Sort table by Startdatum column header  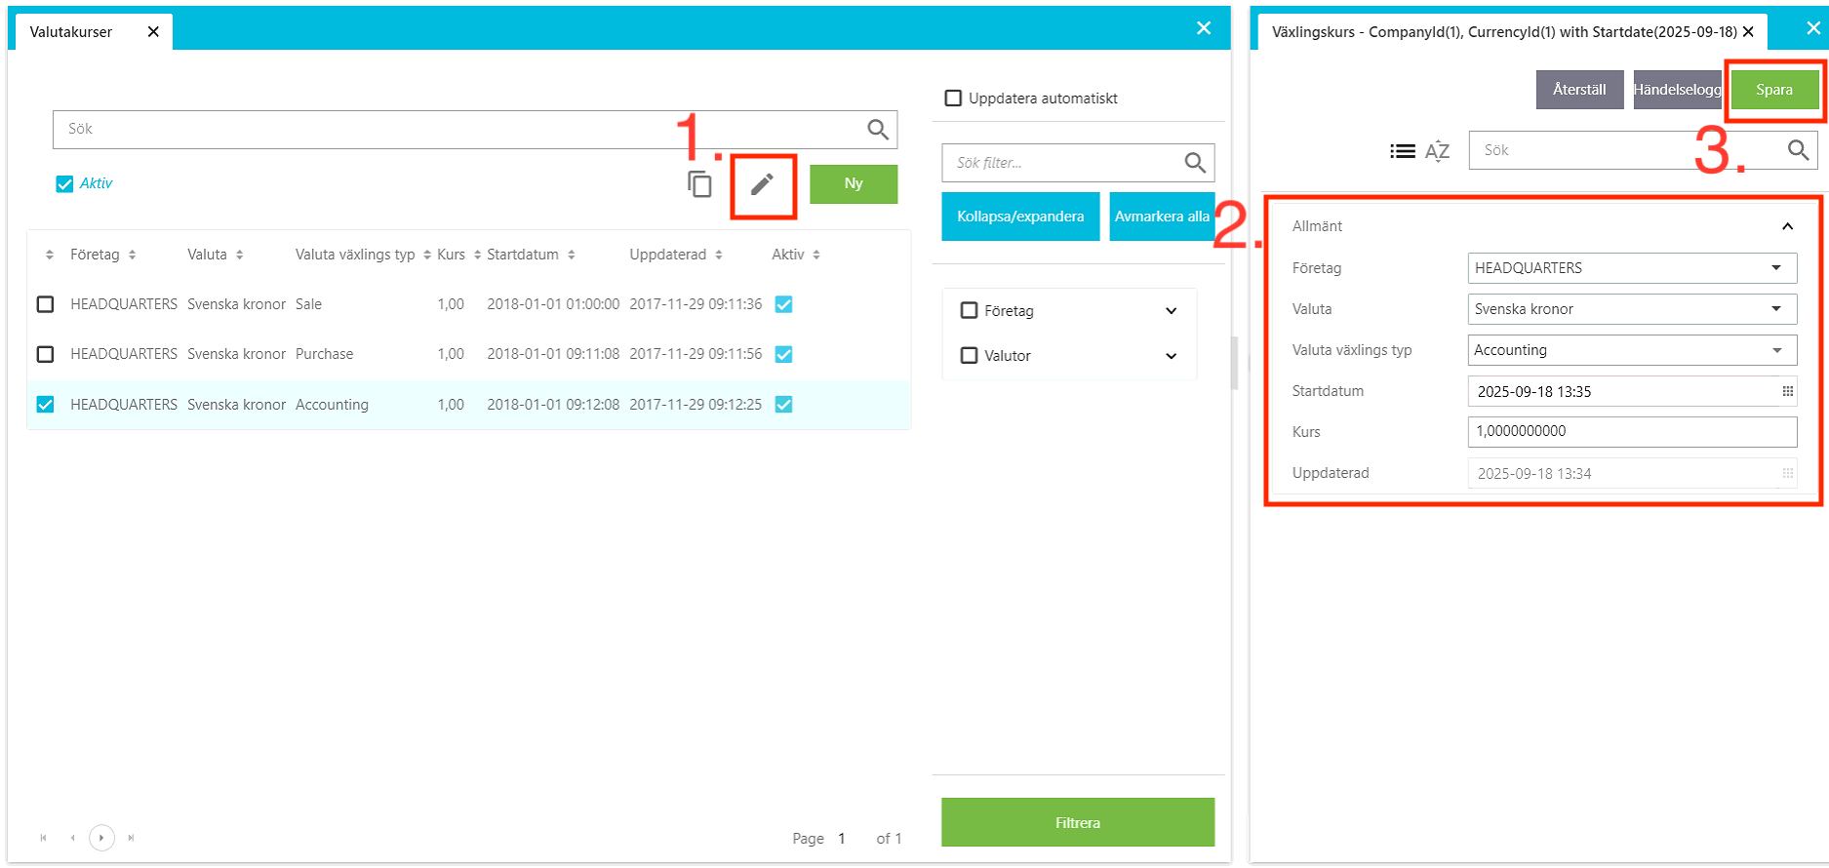pyautogui.click(x=523, y=255)
